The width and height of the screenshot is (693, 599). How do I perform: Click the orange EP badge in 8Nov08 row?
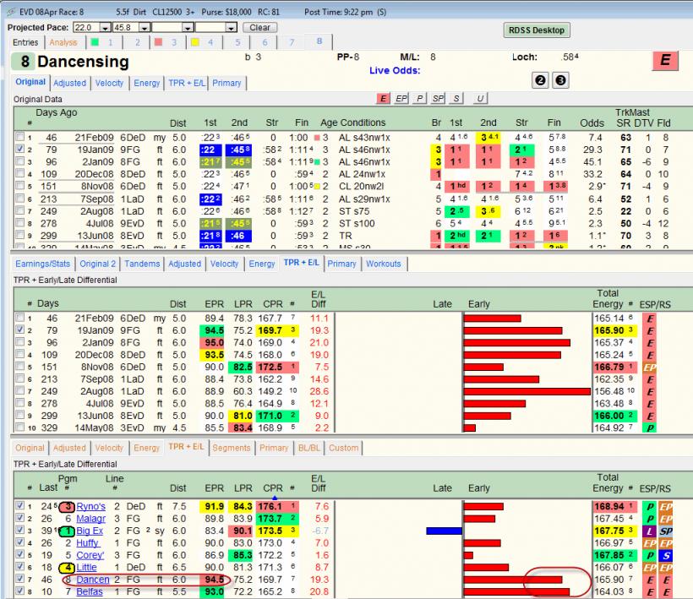click(x=650, y=367)
